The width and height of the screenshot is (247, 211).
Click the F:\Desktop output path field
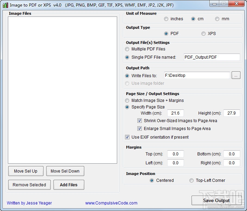(x=197, y=75)
